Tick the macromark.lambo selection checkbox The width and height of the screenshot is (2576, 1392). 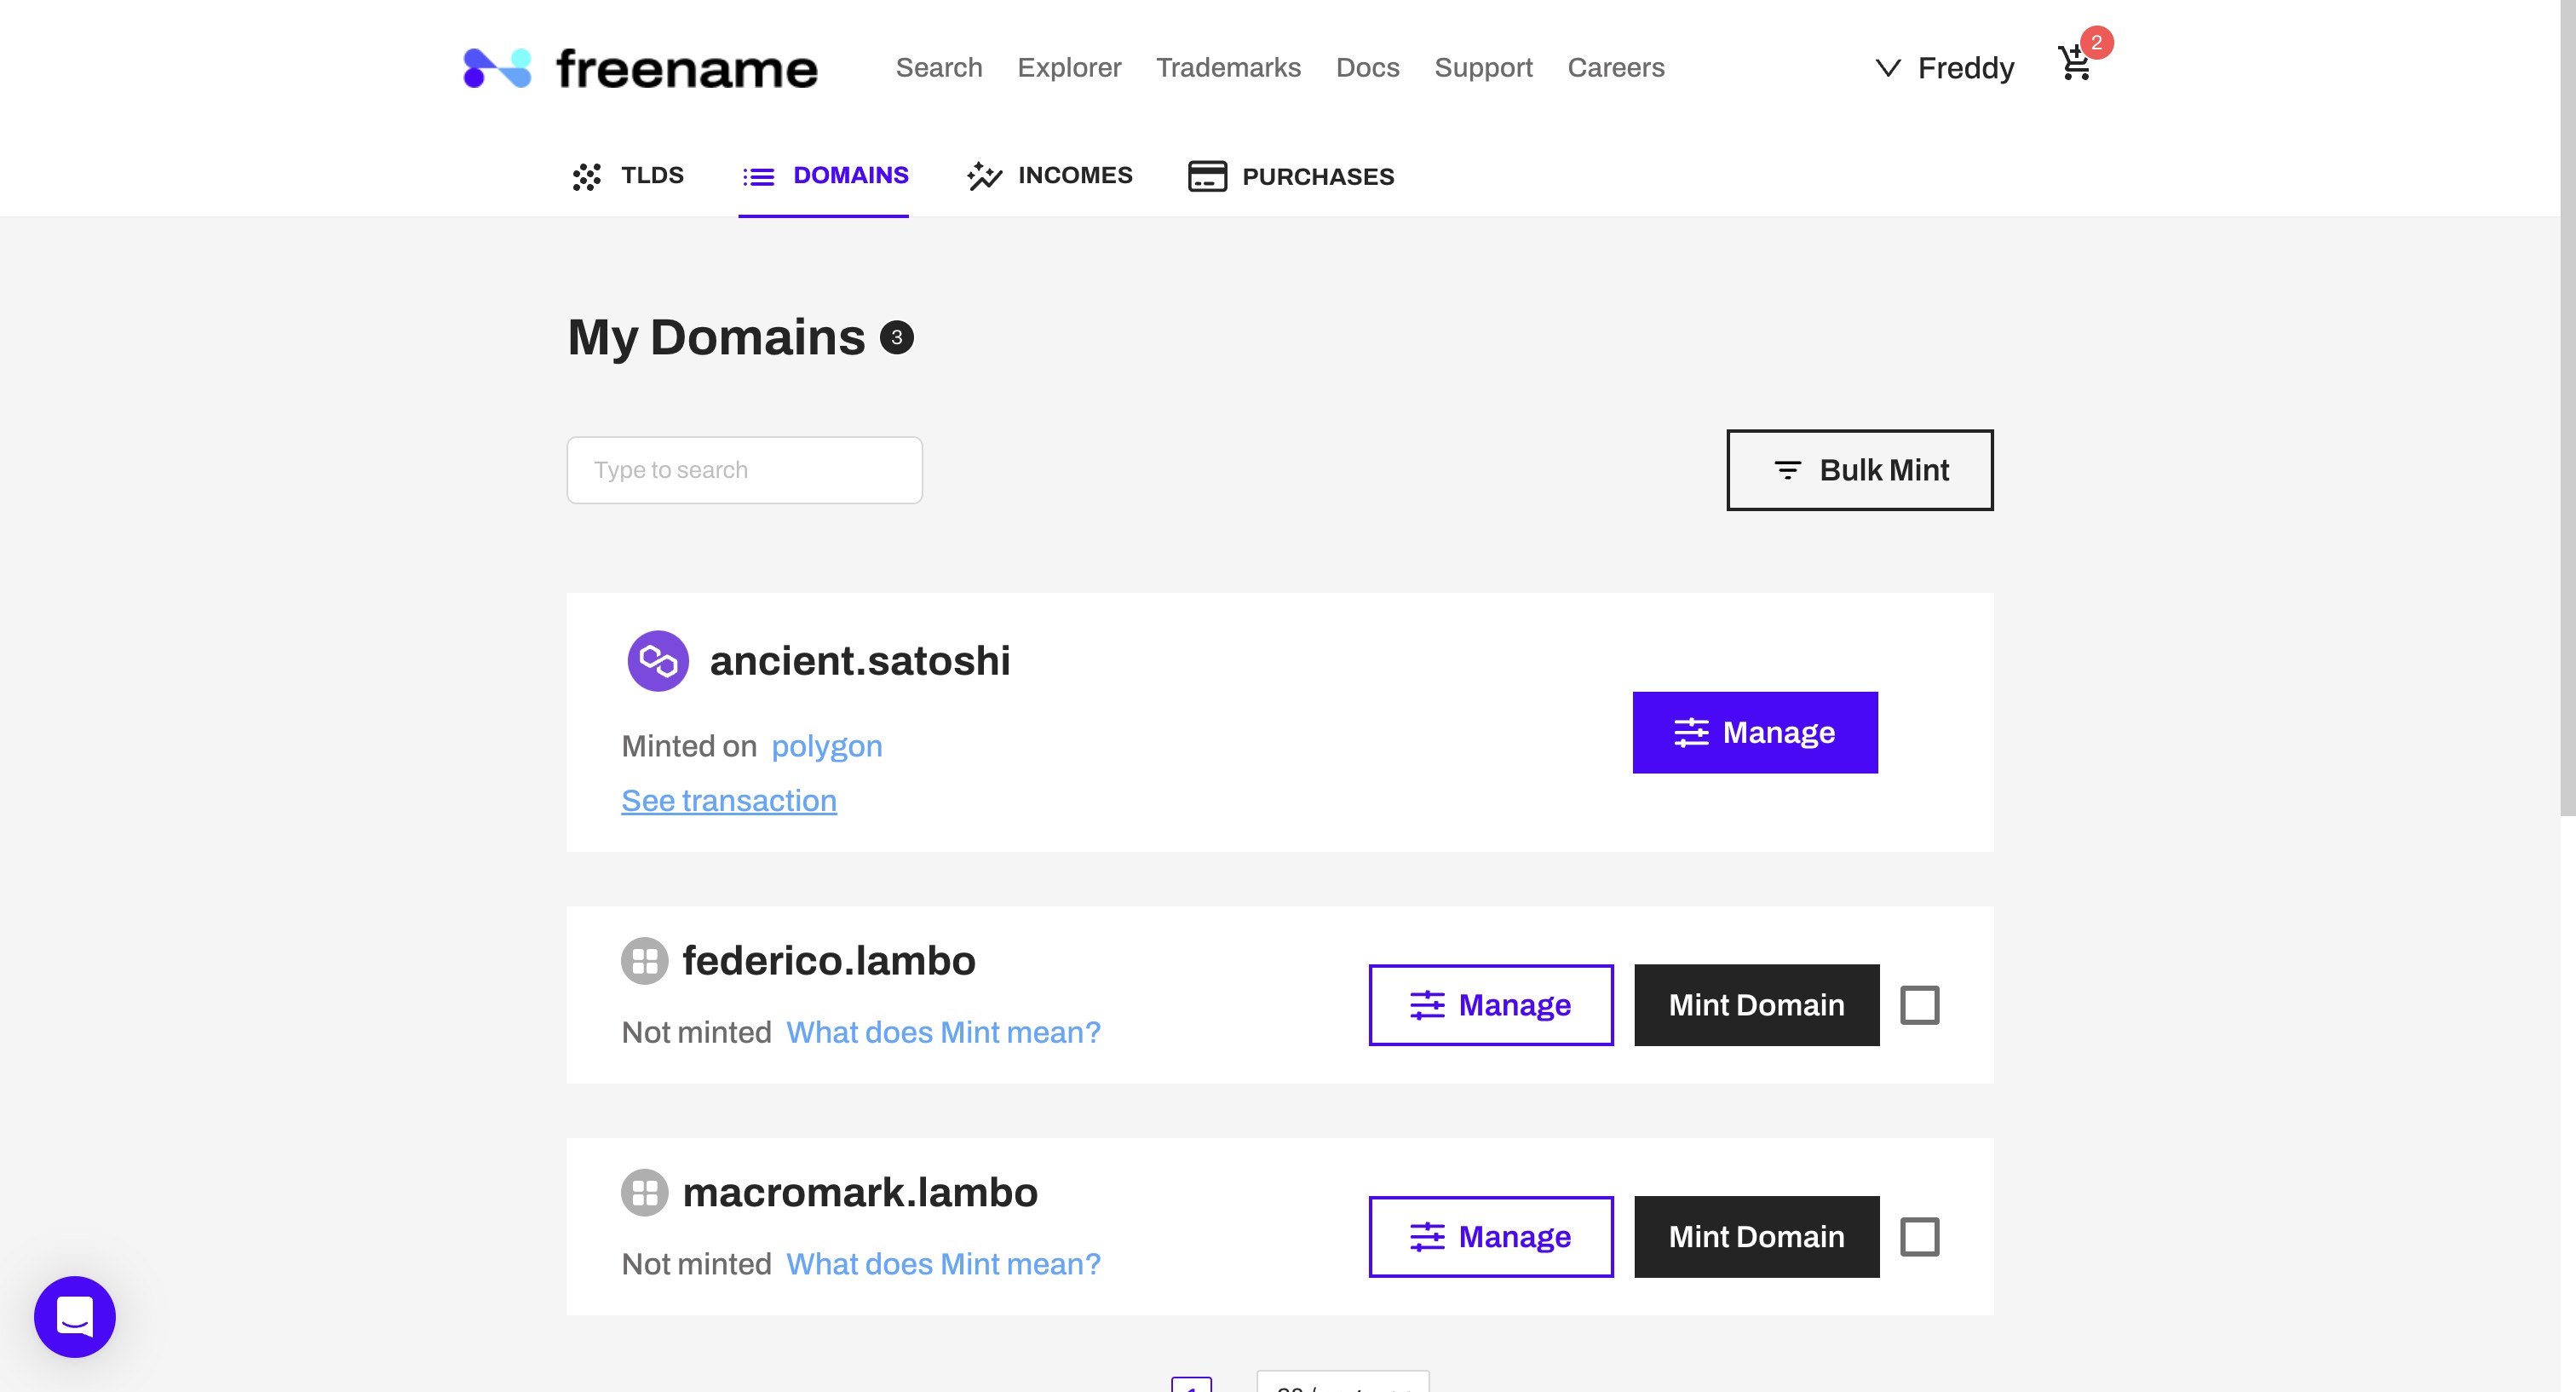pos(1919,1237)
